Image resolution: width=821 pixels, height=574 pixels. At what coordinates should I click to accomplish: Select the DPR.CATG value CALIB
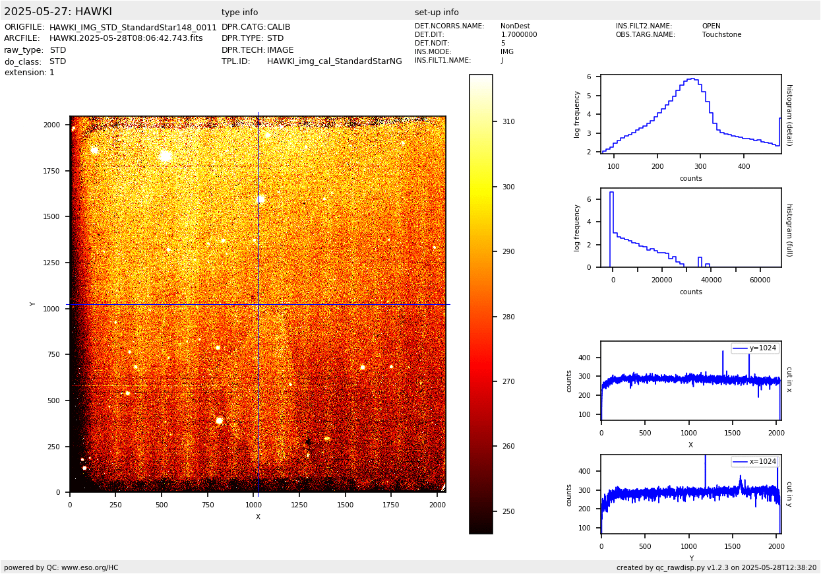tap(278, 28)
